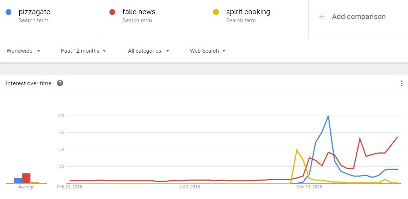Select the spirit cooking search term
Screen dimensions: 408x199
(248, 12)
